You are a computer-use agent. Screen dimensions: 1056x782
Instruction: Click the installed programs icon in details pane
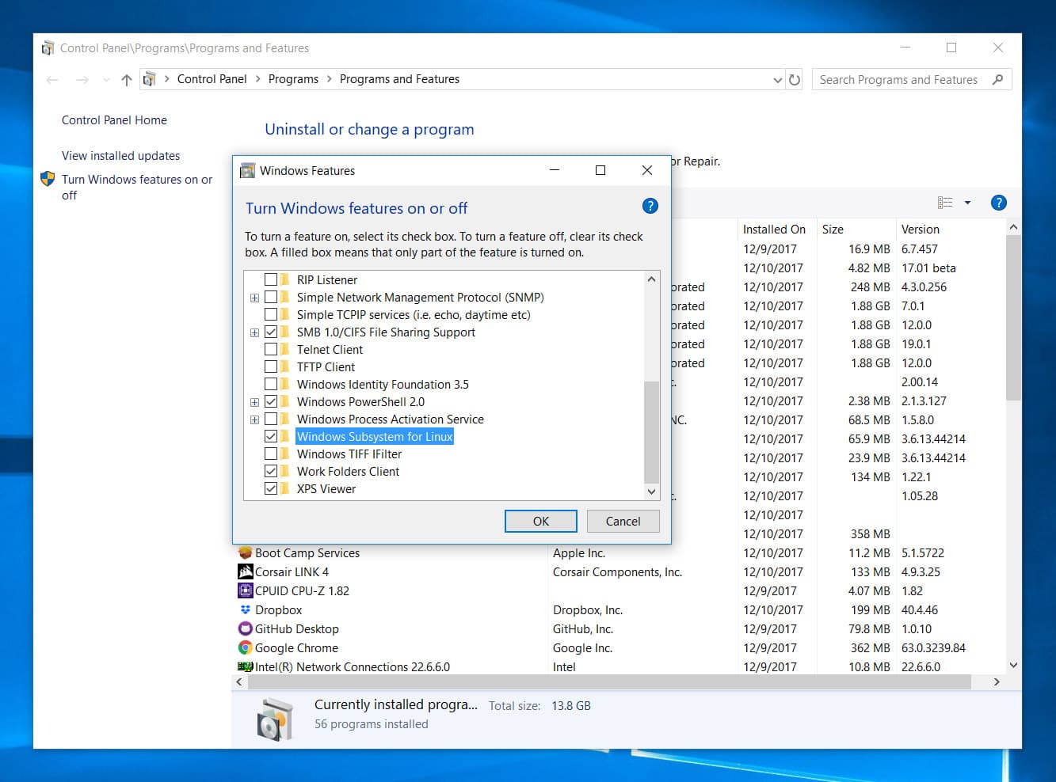pos(275,718)
